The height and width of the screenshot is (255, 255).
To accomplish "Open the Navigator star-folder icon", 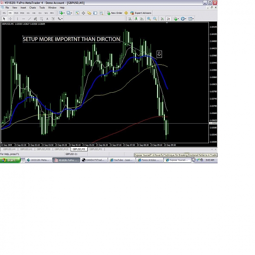I will coord(89,13).
